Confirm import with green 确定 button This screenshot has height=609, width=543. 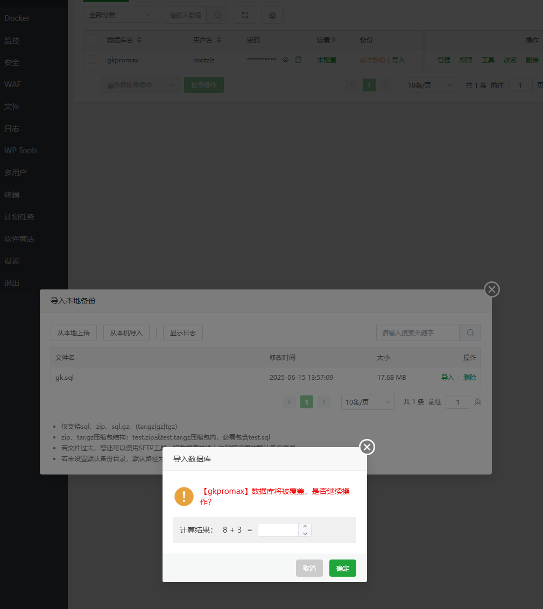tap(343, 568)
